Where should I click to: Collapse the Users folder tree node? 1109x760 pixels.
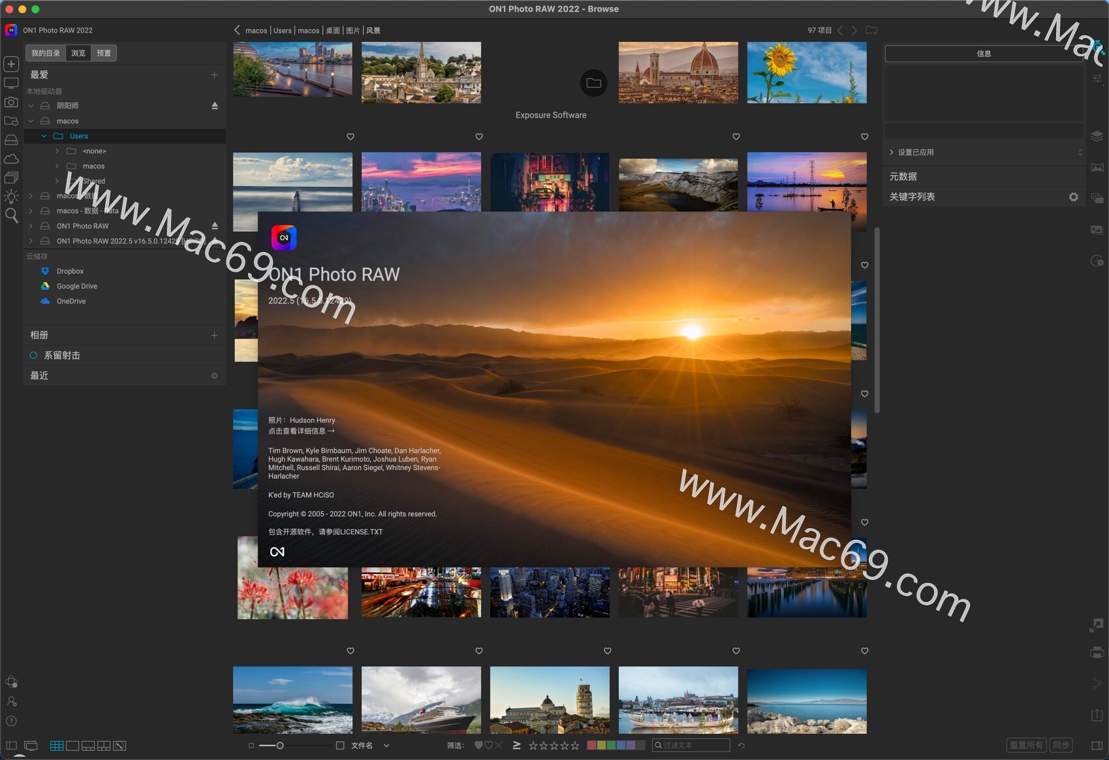[x=44, y=136]
